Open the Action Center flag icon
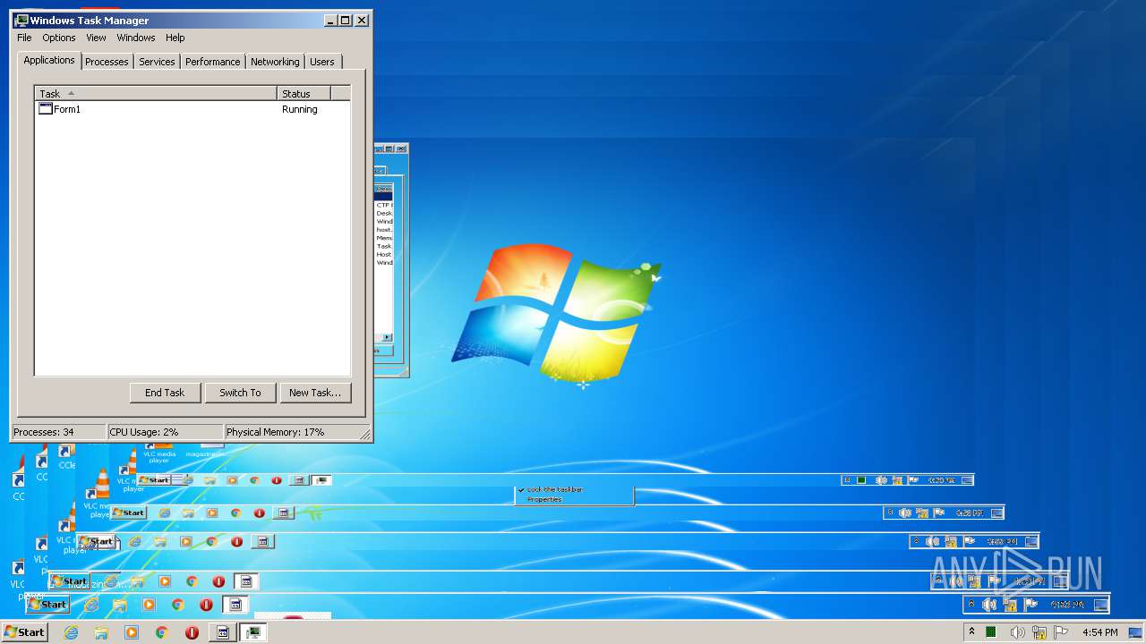 coord(1061,632)
